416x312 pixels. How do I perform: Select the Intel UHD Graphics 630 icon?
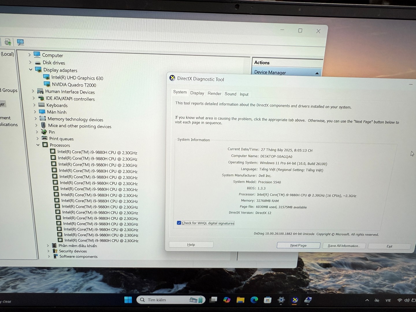pyautogui.click(x=47, y=77)
